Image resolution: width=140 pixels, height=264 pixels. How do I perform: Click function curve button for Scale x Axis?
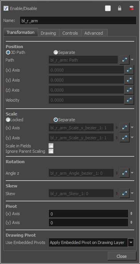tap(125, 128)
